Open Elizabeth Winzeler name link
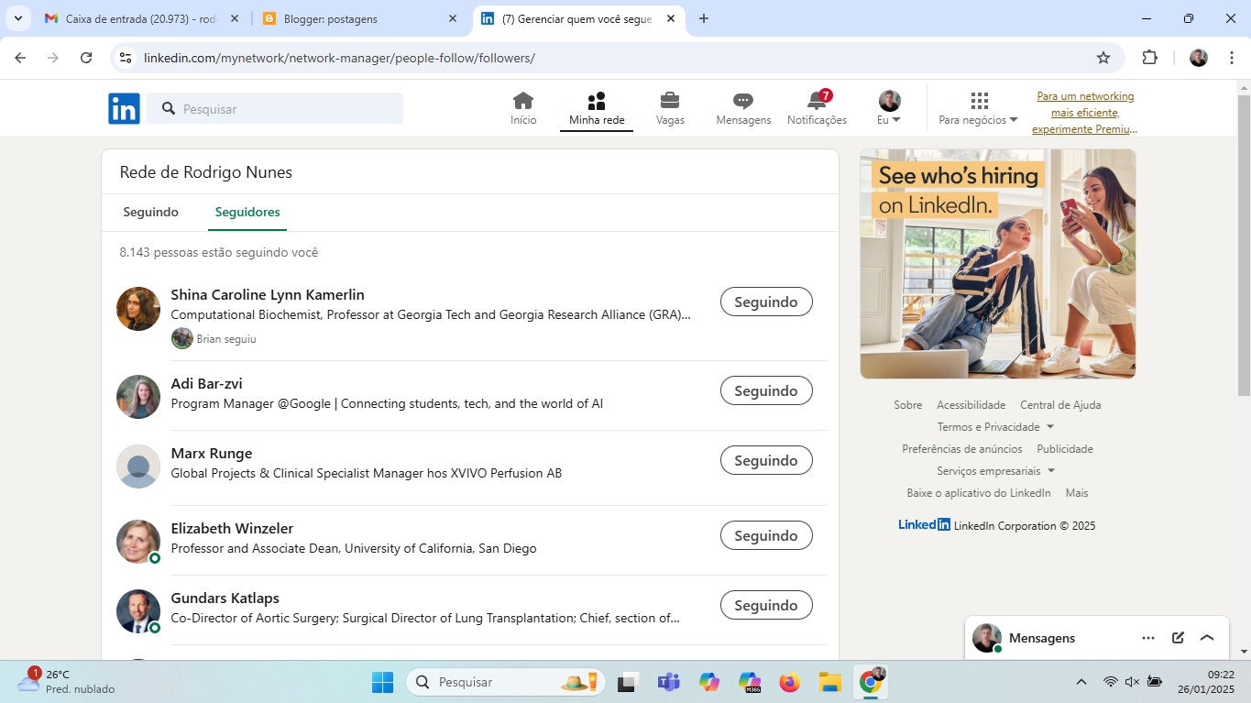The height and width of the screenshot is (703, 1251). pos(232,528)
